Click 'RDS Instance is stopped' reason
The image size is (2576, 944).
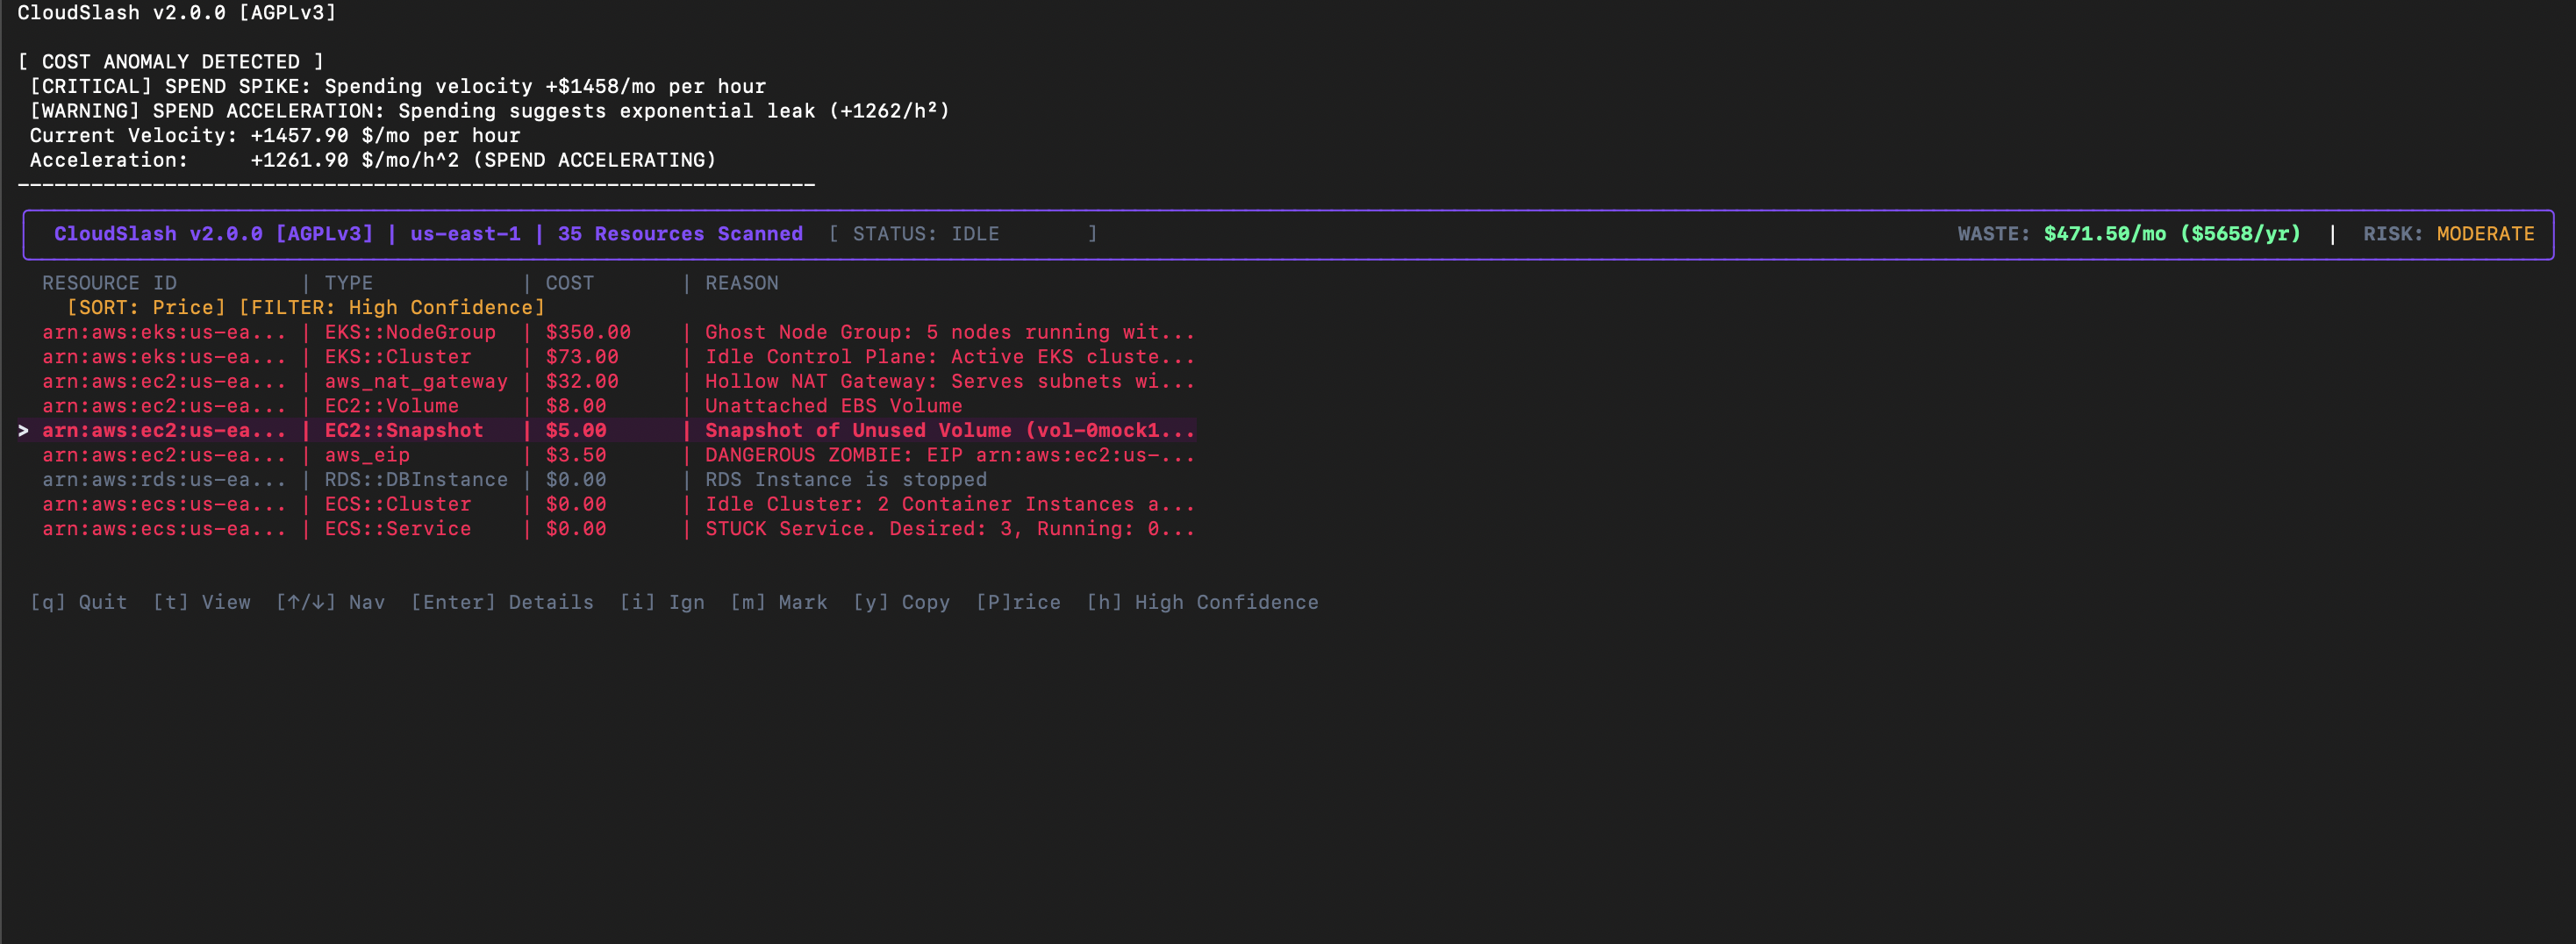[846, 480]
